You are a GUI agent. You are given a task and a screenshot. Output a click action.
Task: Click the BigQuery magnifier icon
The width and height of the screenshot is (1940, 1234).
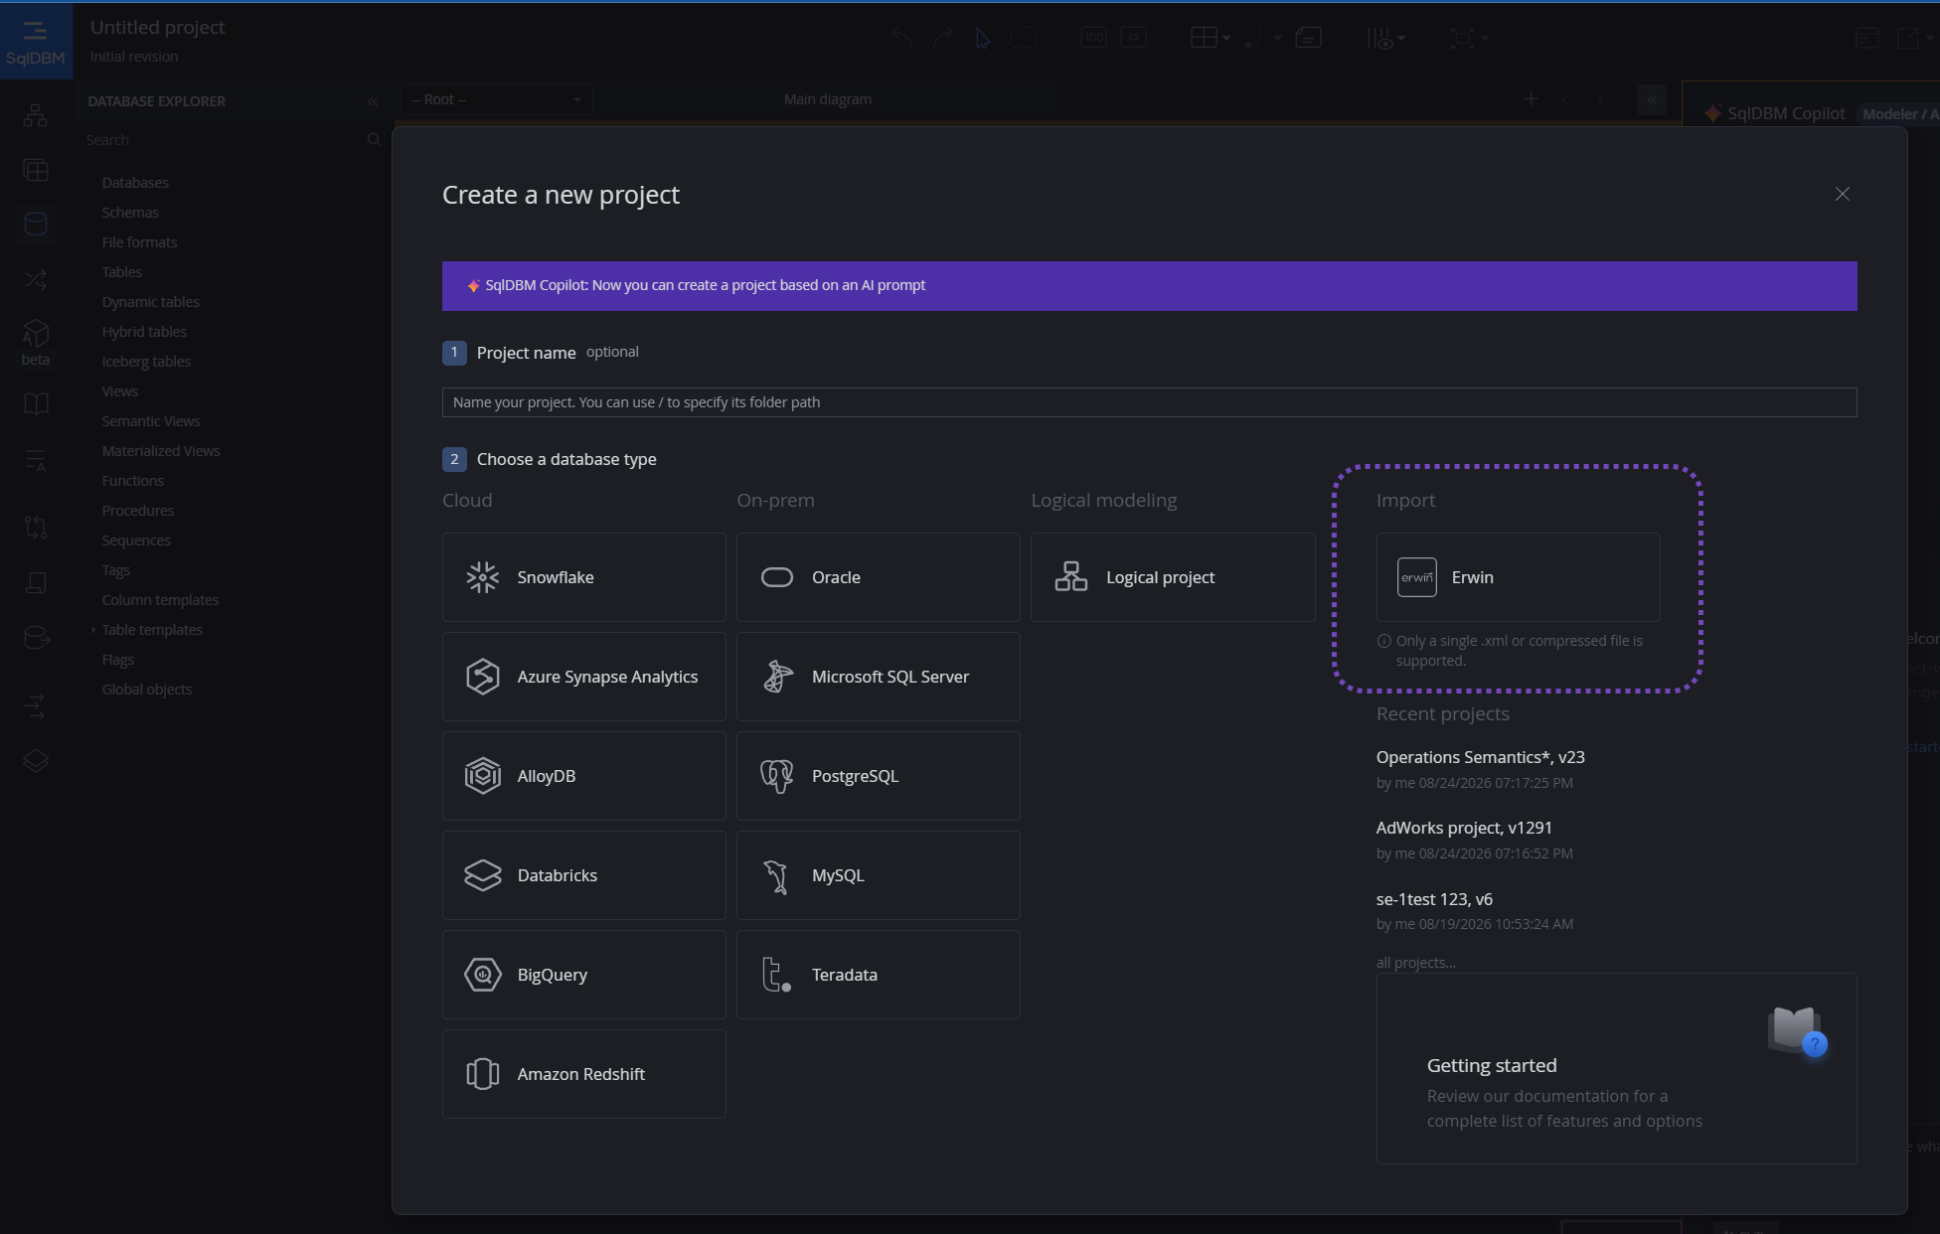(482, 975)
